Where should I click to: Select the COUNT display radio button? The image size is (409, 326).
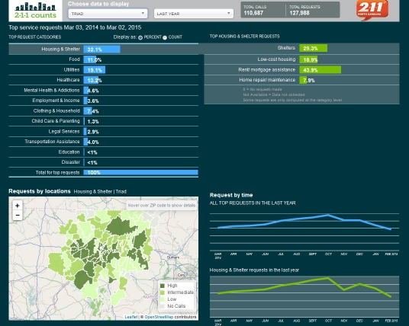click(165, 37)
